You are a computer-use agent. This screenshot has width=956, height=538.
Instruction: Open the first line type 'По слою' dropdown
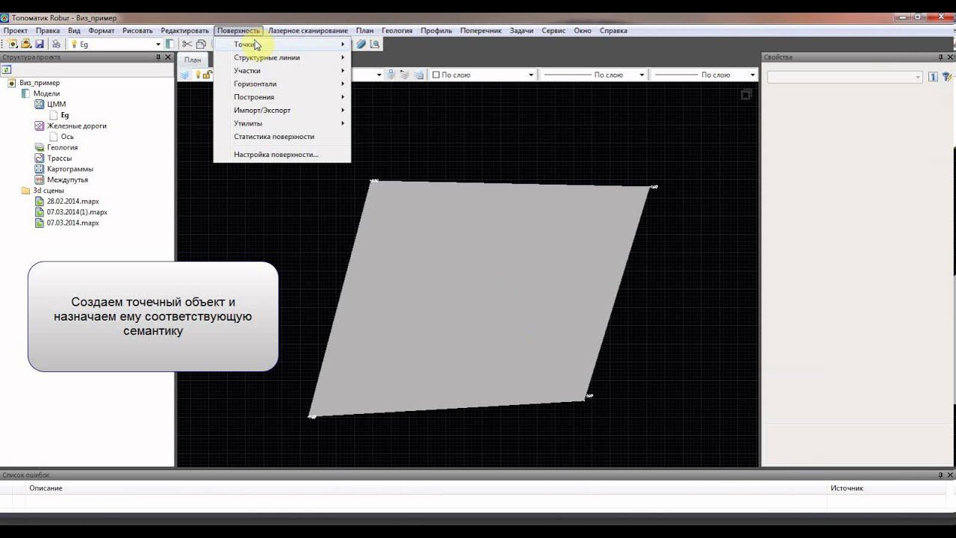pos(642,75)
